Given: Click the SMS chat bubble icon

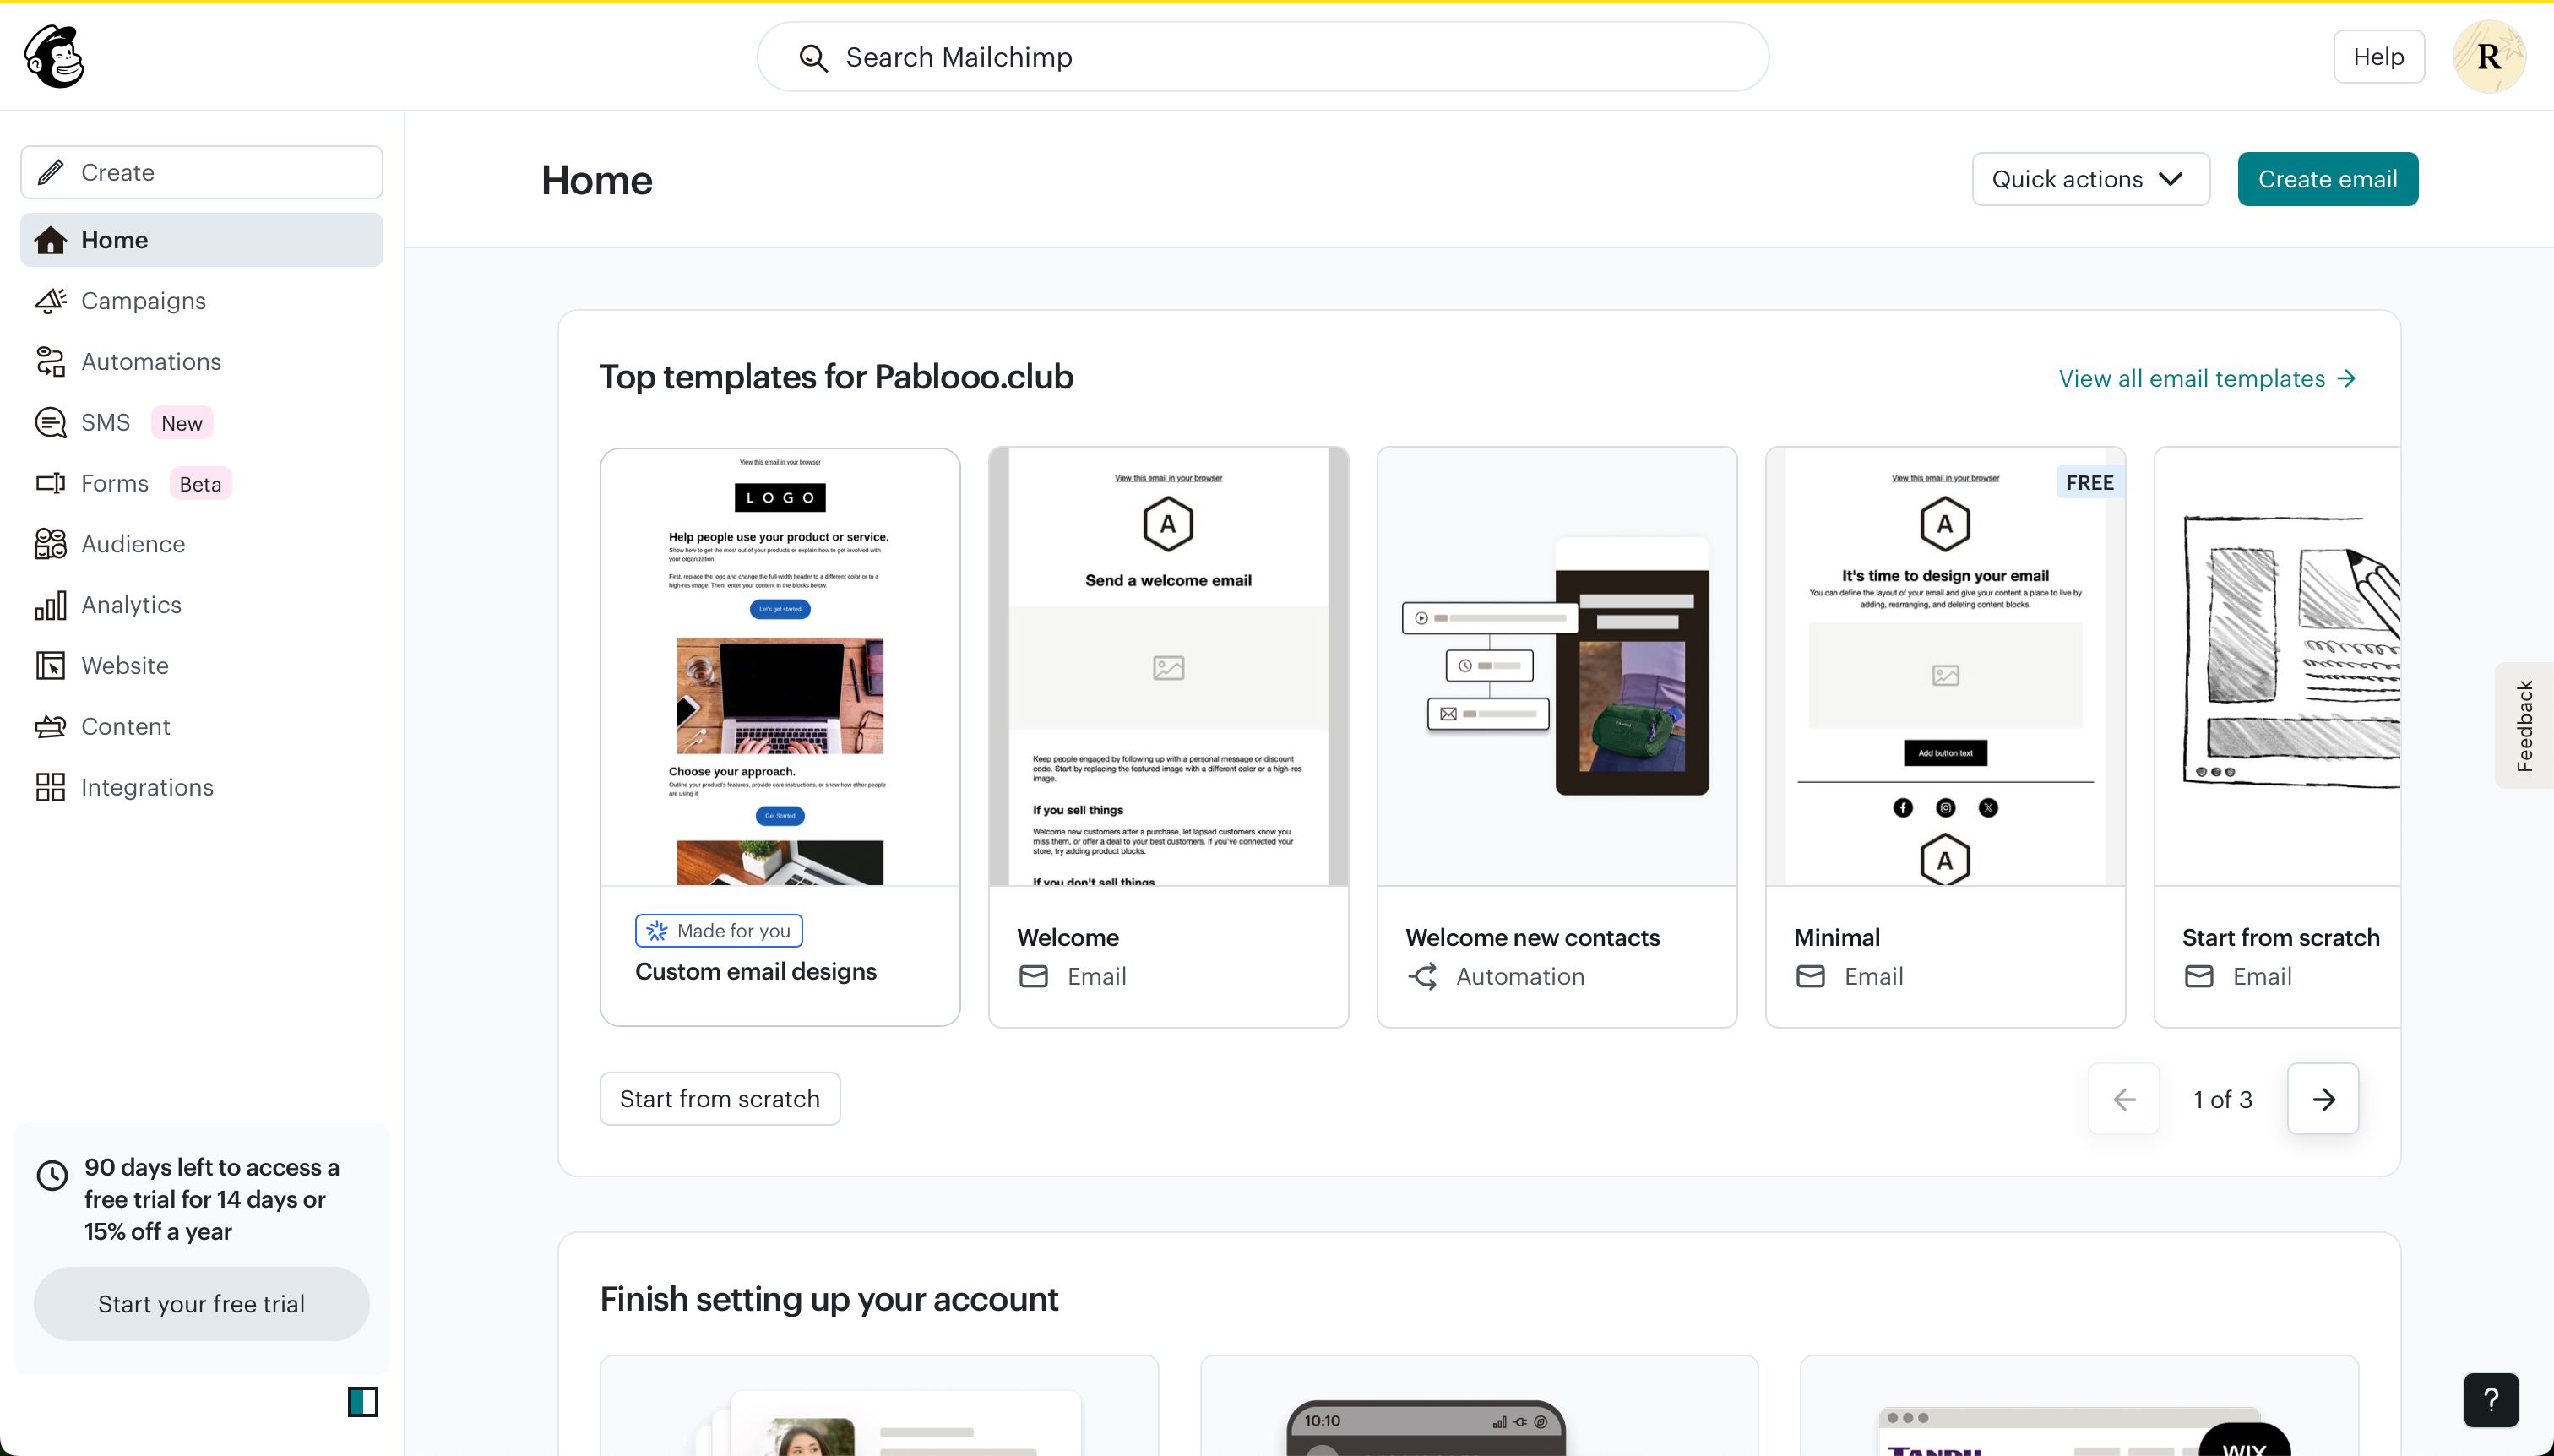Looking at the screenshot, I should [50, 422].
